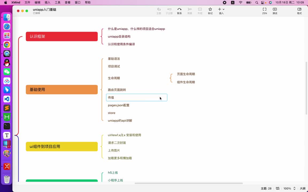308x192 pixels.
Task: Open the 查看 menu
Action: [68, 3]
